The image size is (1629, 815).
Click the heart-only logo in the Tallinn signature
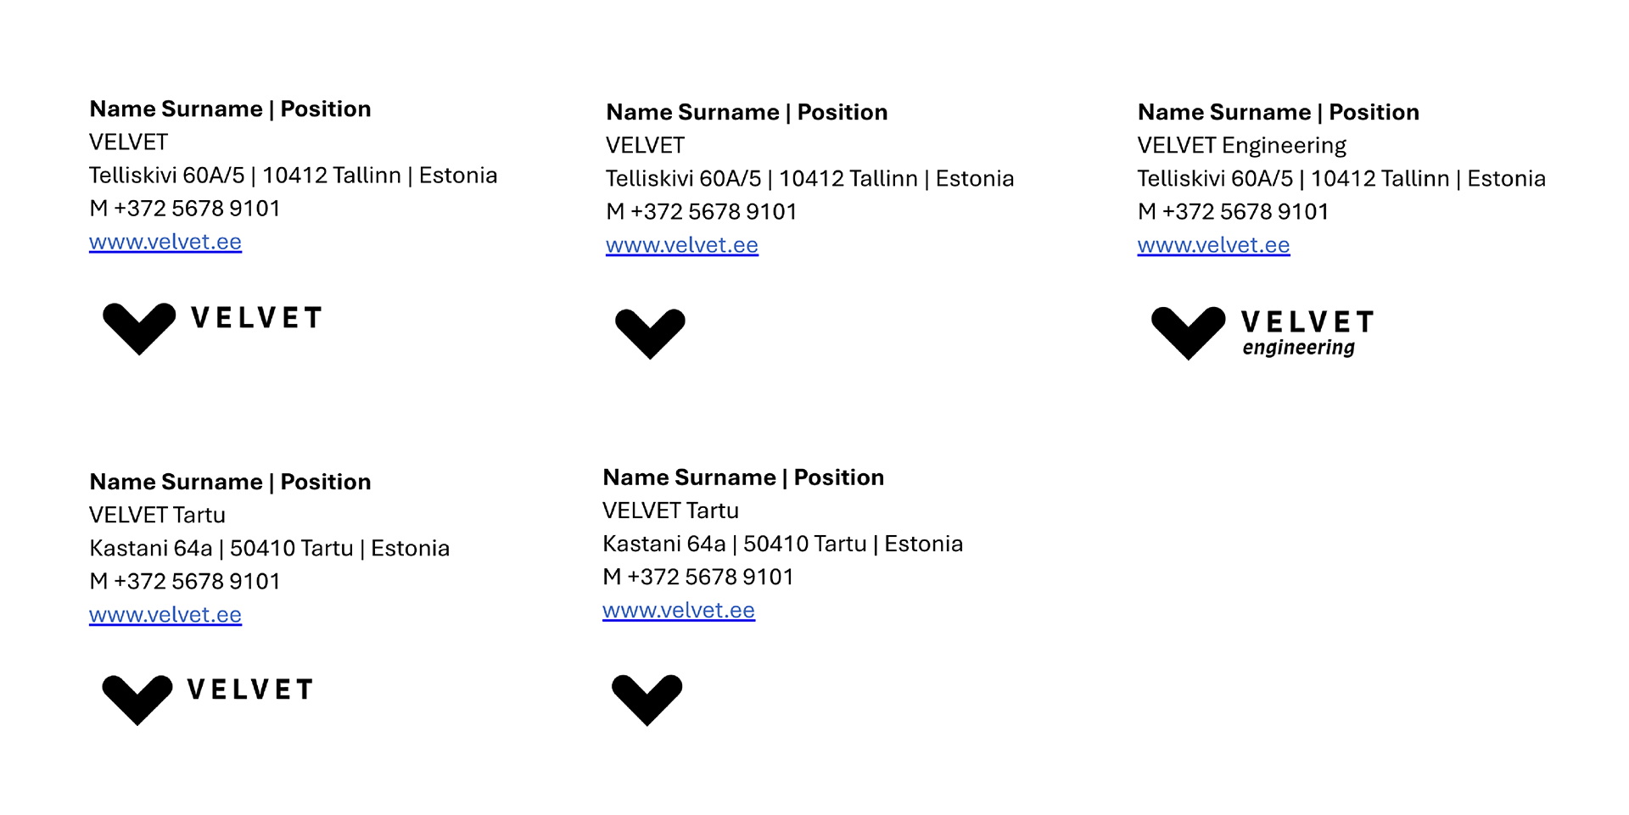650,332
